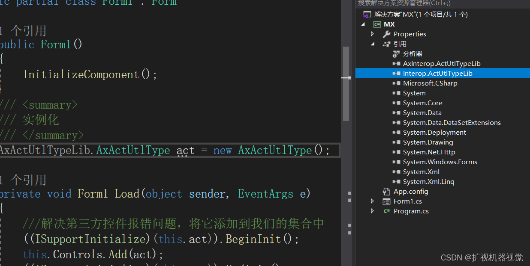Click the solution explorer search box
The image size is (530, 266).
coord(429,4)
